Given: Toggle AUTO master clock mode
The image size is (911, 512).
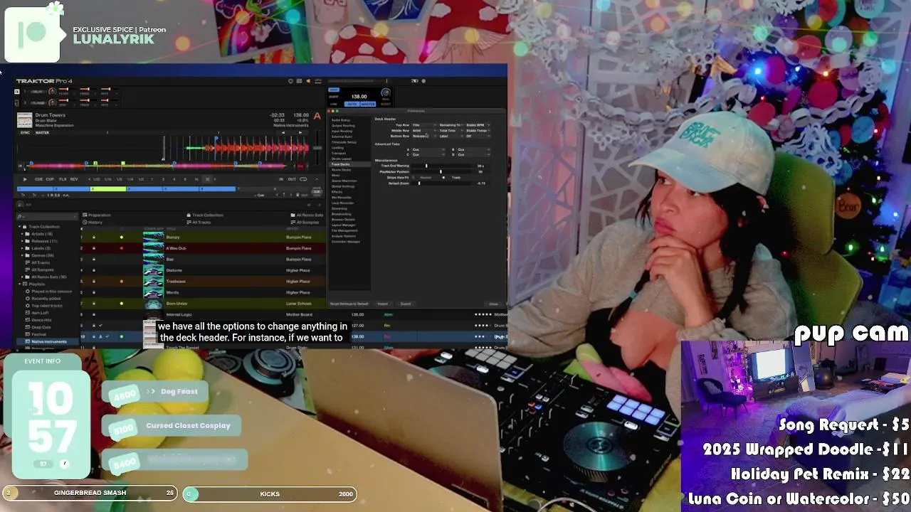Looking at the screenshot, I should (x=352, y=104).
